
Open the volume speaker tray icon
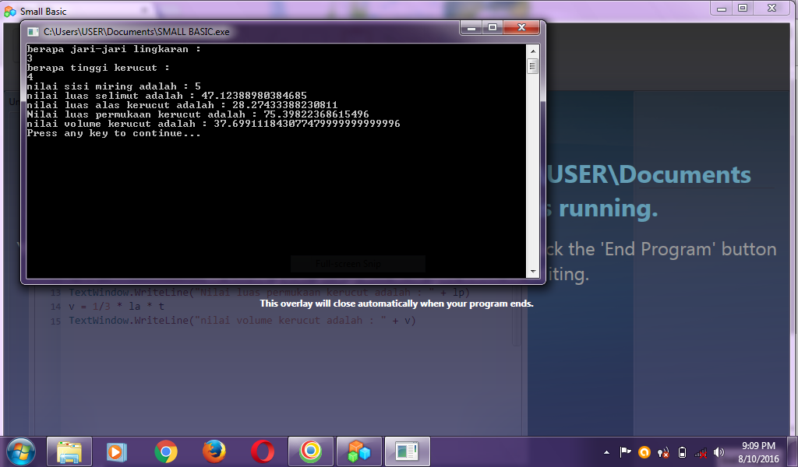tap(719, 451)
